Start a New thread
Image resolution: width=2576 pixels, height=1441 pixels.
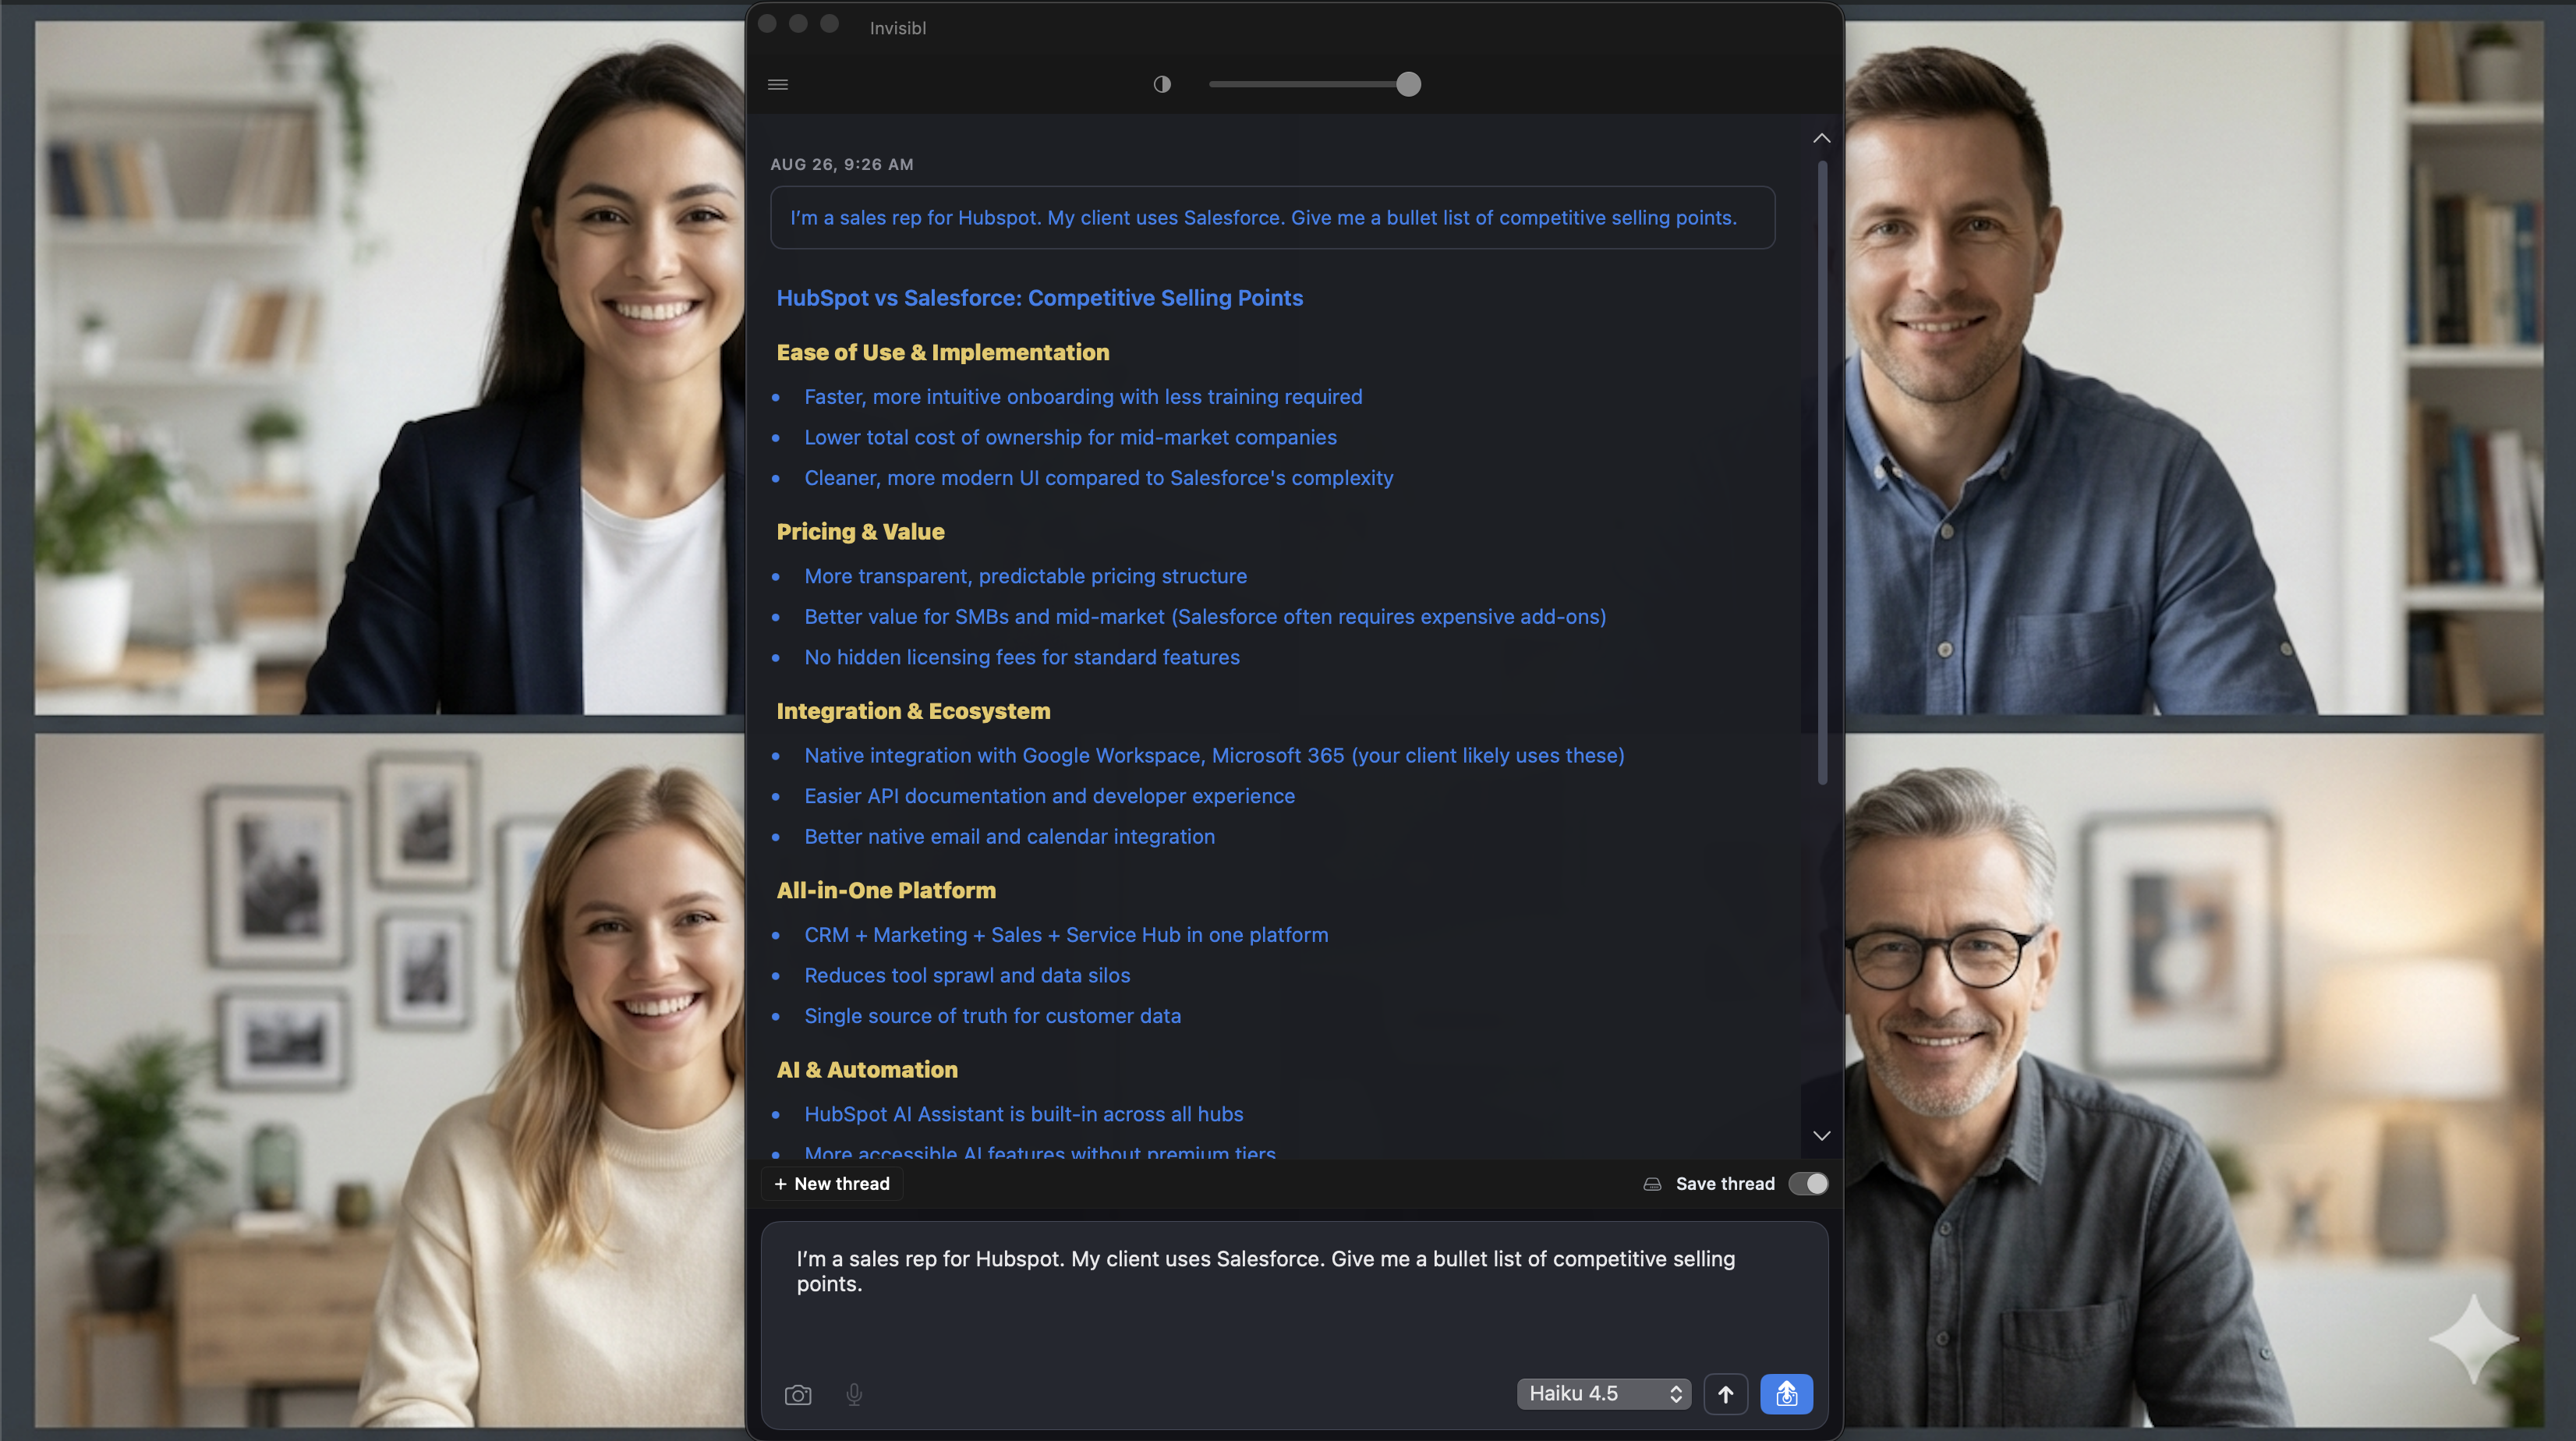tap(832, 1184)
